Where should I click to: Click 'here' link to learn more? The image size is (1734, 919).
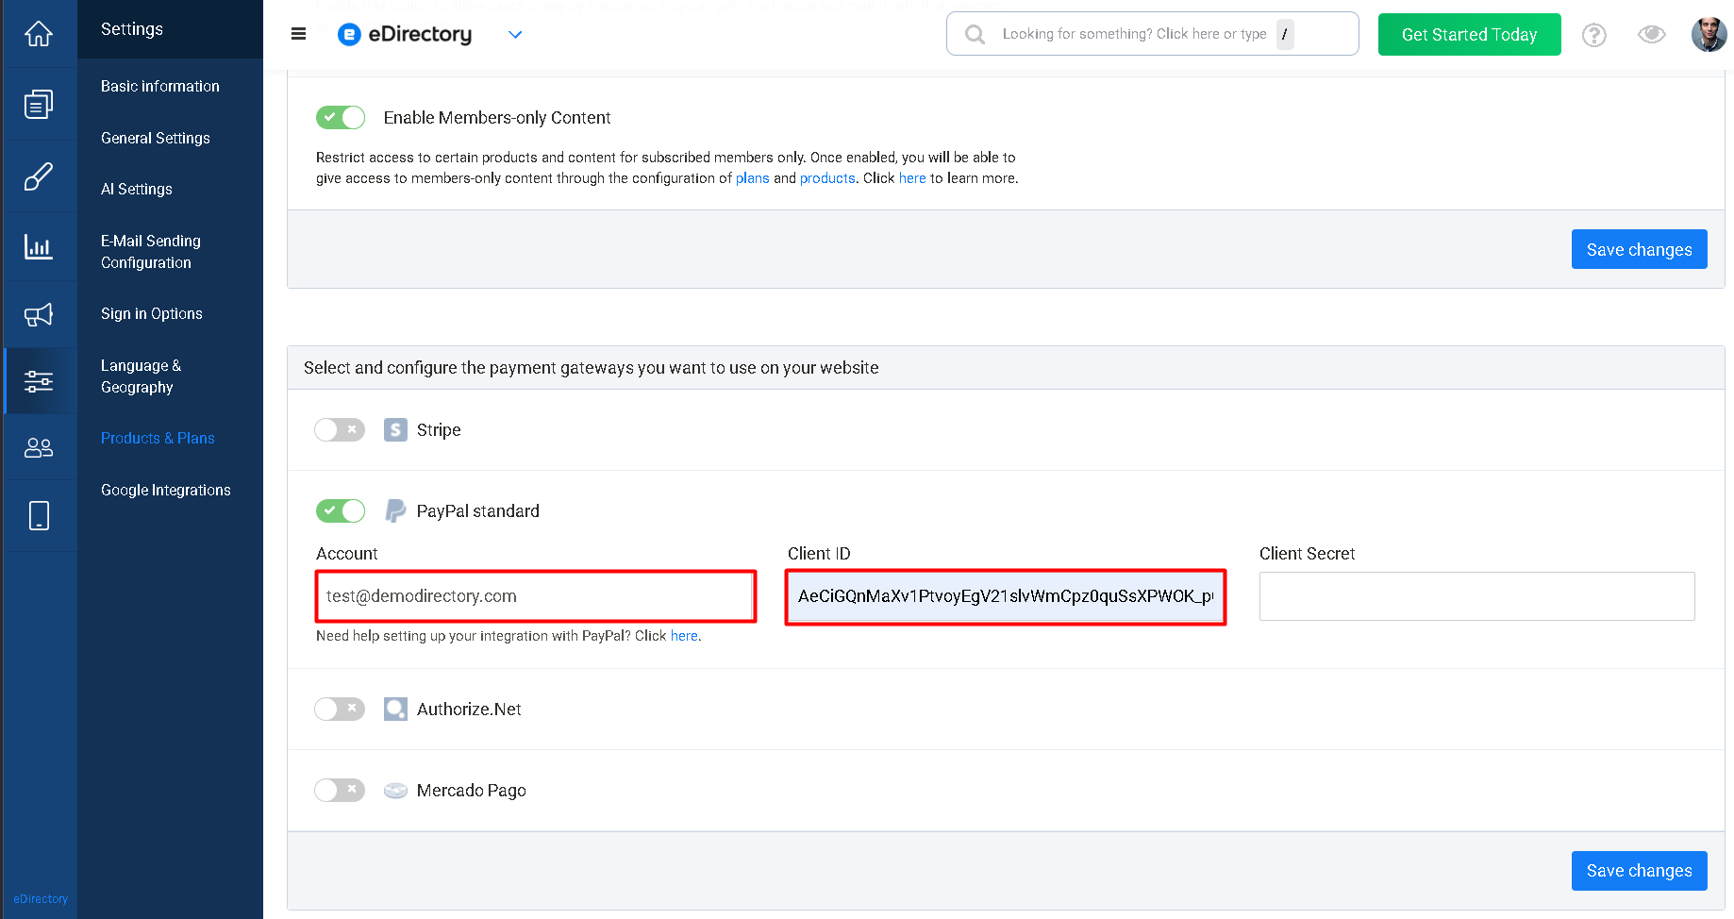(x=912, y=178)
